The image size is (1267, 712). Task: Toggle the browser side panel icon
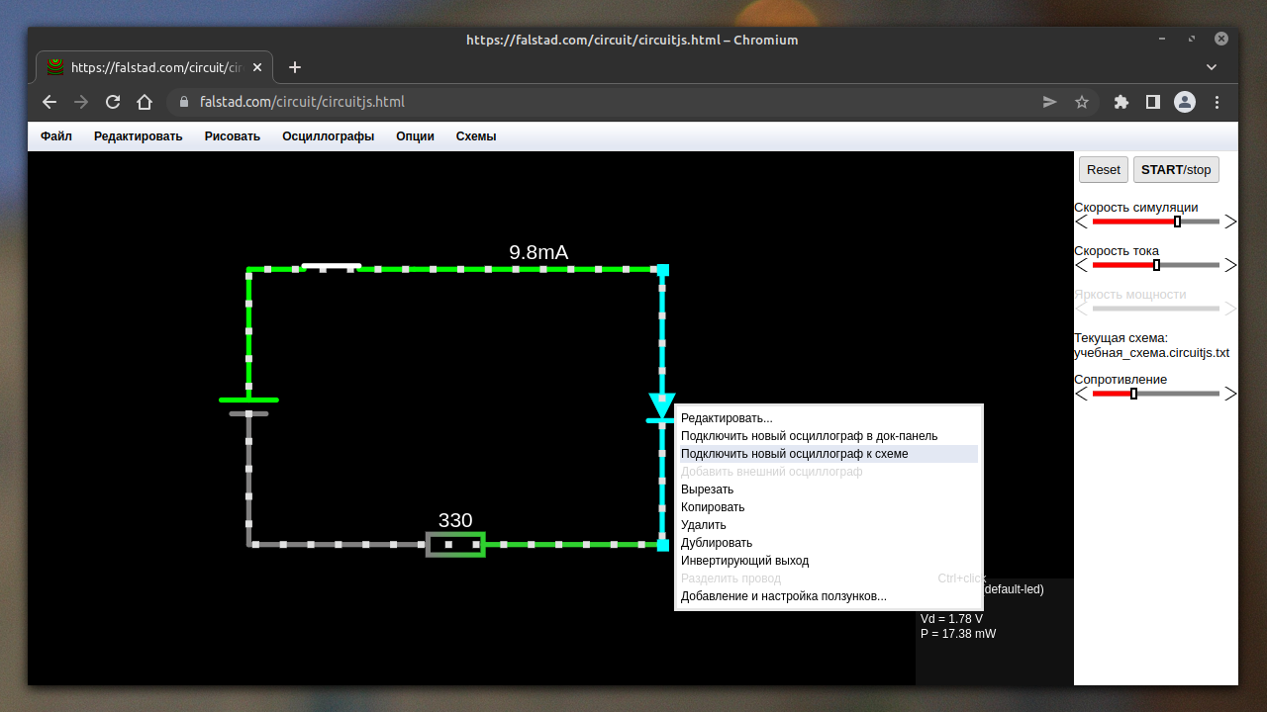pos(1153,102)
